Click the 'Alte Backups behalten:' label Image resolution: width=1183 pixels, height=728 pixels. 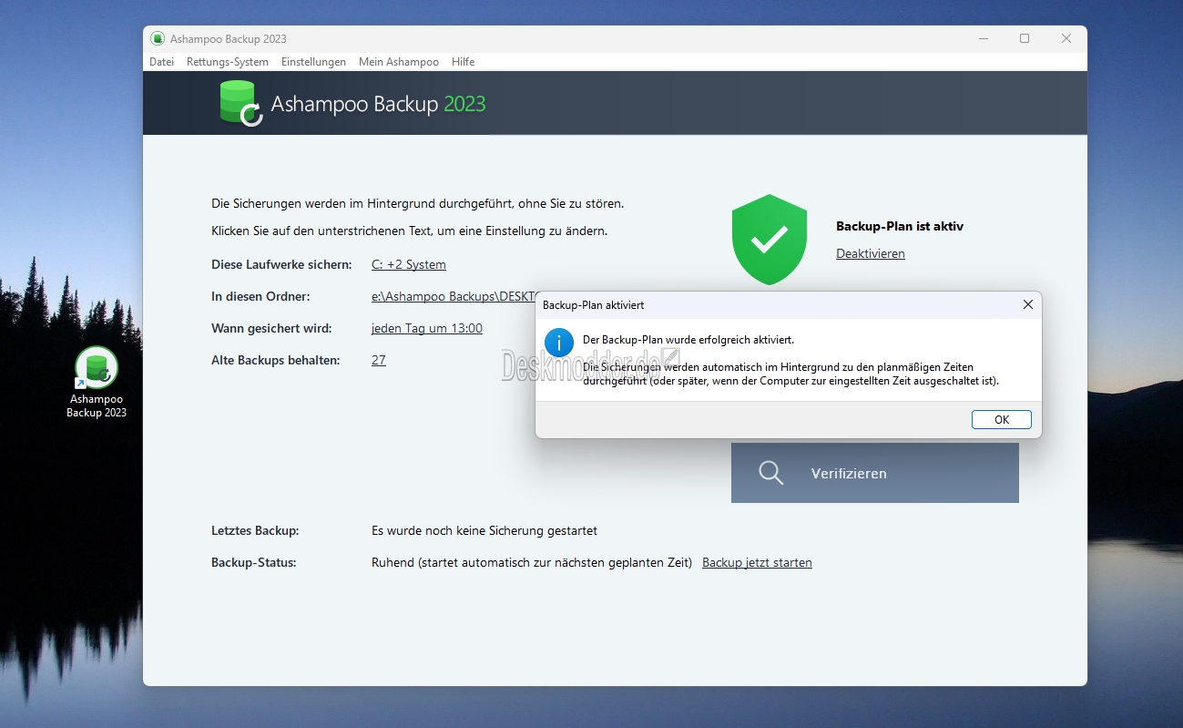(x=276, y=361)
